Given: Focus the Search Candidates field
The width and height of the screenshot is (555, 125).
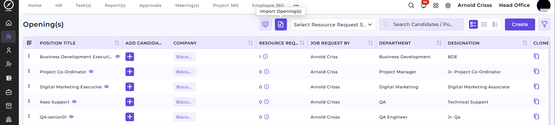Looking at the screenshot, I should click(421, 24).
